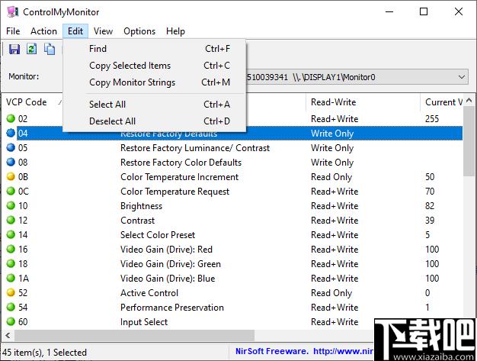477x361 pixels.
Task: Select the Color Temperature Increment row
Action: [234, 177]
